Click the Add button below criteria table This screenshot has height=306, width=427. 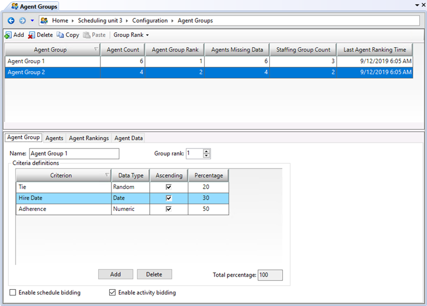(x=115, y=274)
